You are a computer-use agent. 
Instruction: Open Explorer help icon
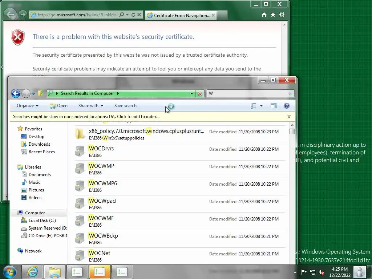click(286, 106)
